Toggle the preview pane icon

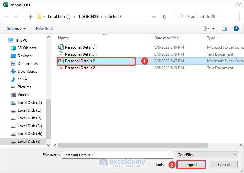point(224,29)
